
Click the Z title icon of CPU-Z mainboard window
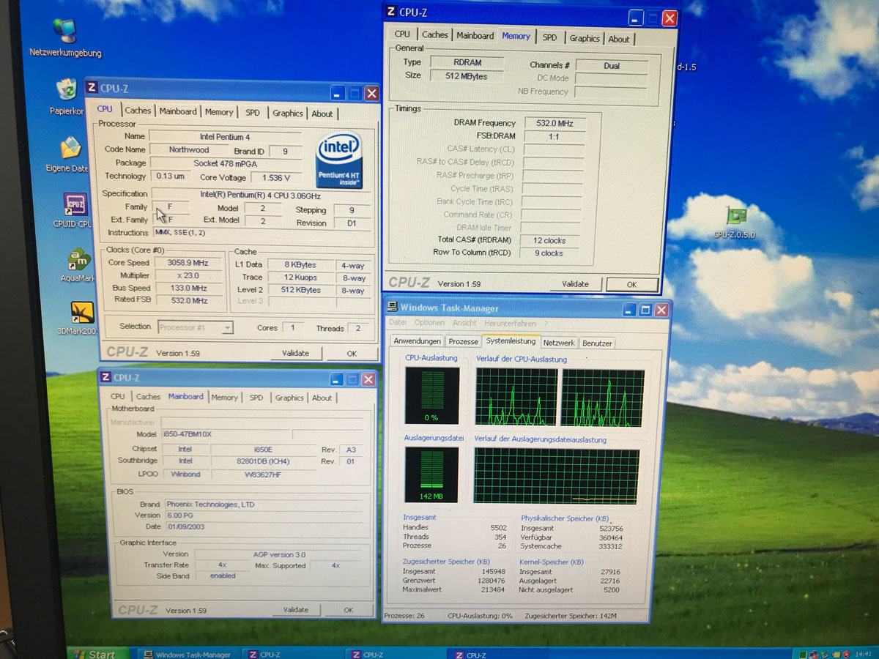click(x=105, y=377)
